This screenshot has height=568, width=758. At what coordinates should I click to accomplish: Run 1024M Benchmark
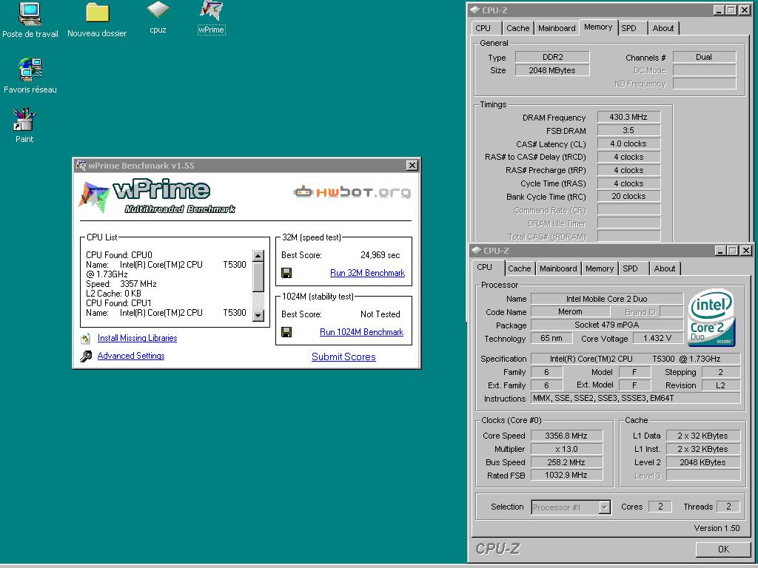click(361, 332)
